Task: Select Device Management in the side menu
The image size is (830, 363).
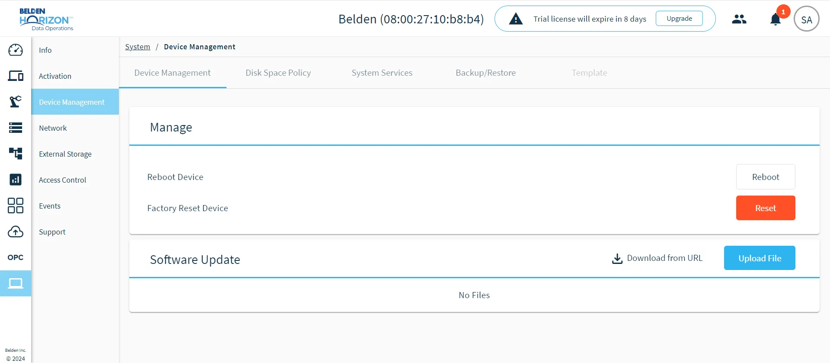Action: tap(75, 102)
